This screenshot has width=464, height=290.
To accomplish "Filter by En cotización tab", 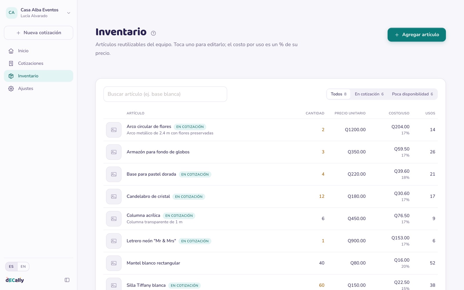I will coord(369,94).
